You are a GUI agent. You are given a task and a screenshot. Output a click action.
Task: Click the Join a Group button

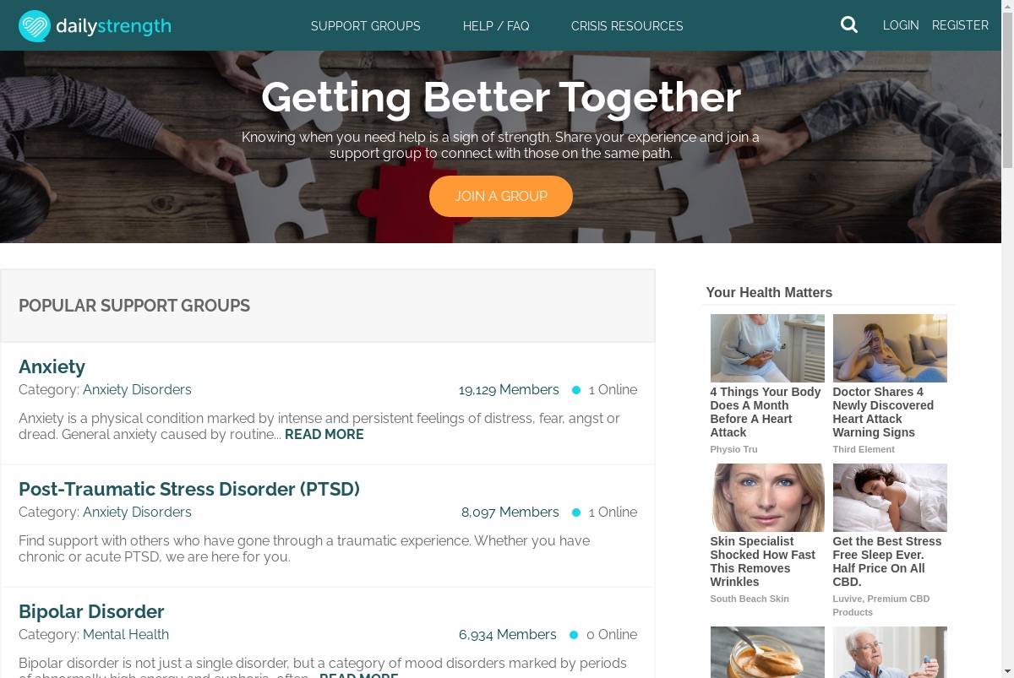[x=501, y=196]
